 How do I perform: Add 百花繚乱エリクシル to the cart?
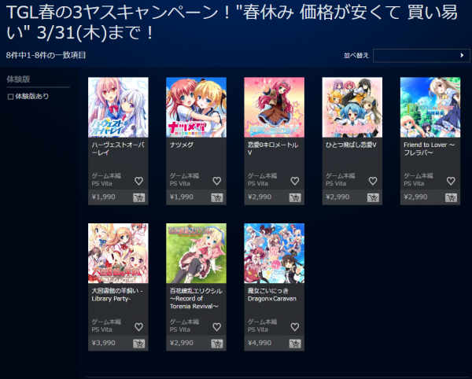tap(217, 344)
